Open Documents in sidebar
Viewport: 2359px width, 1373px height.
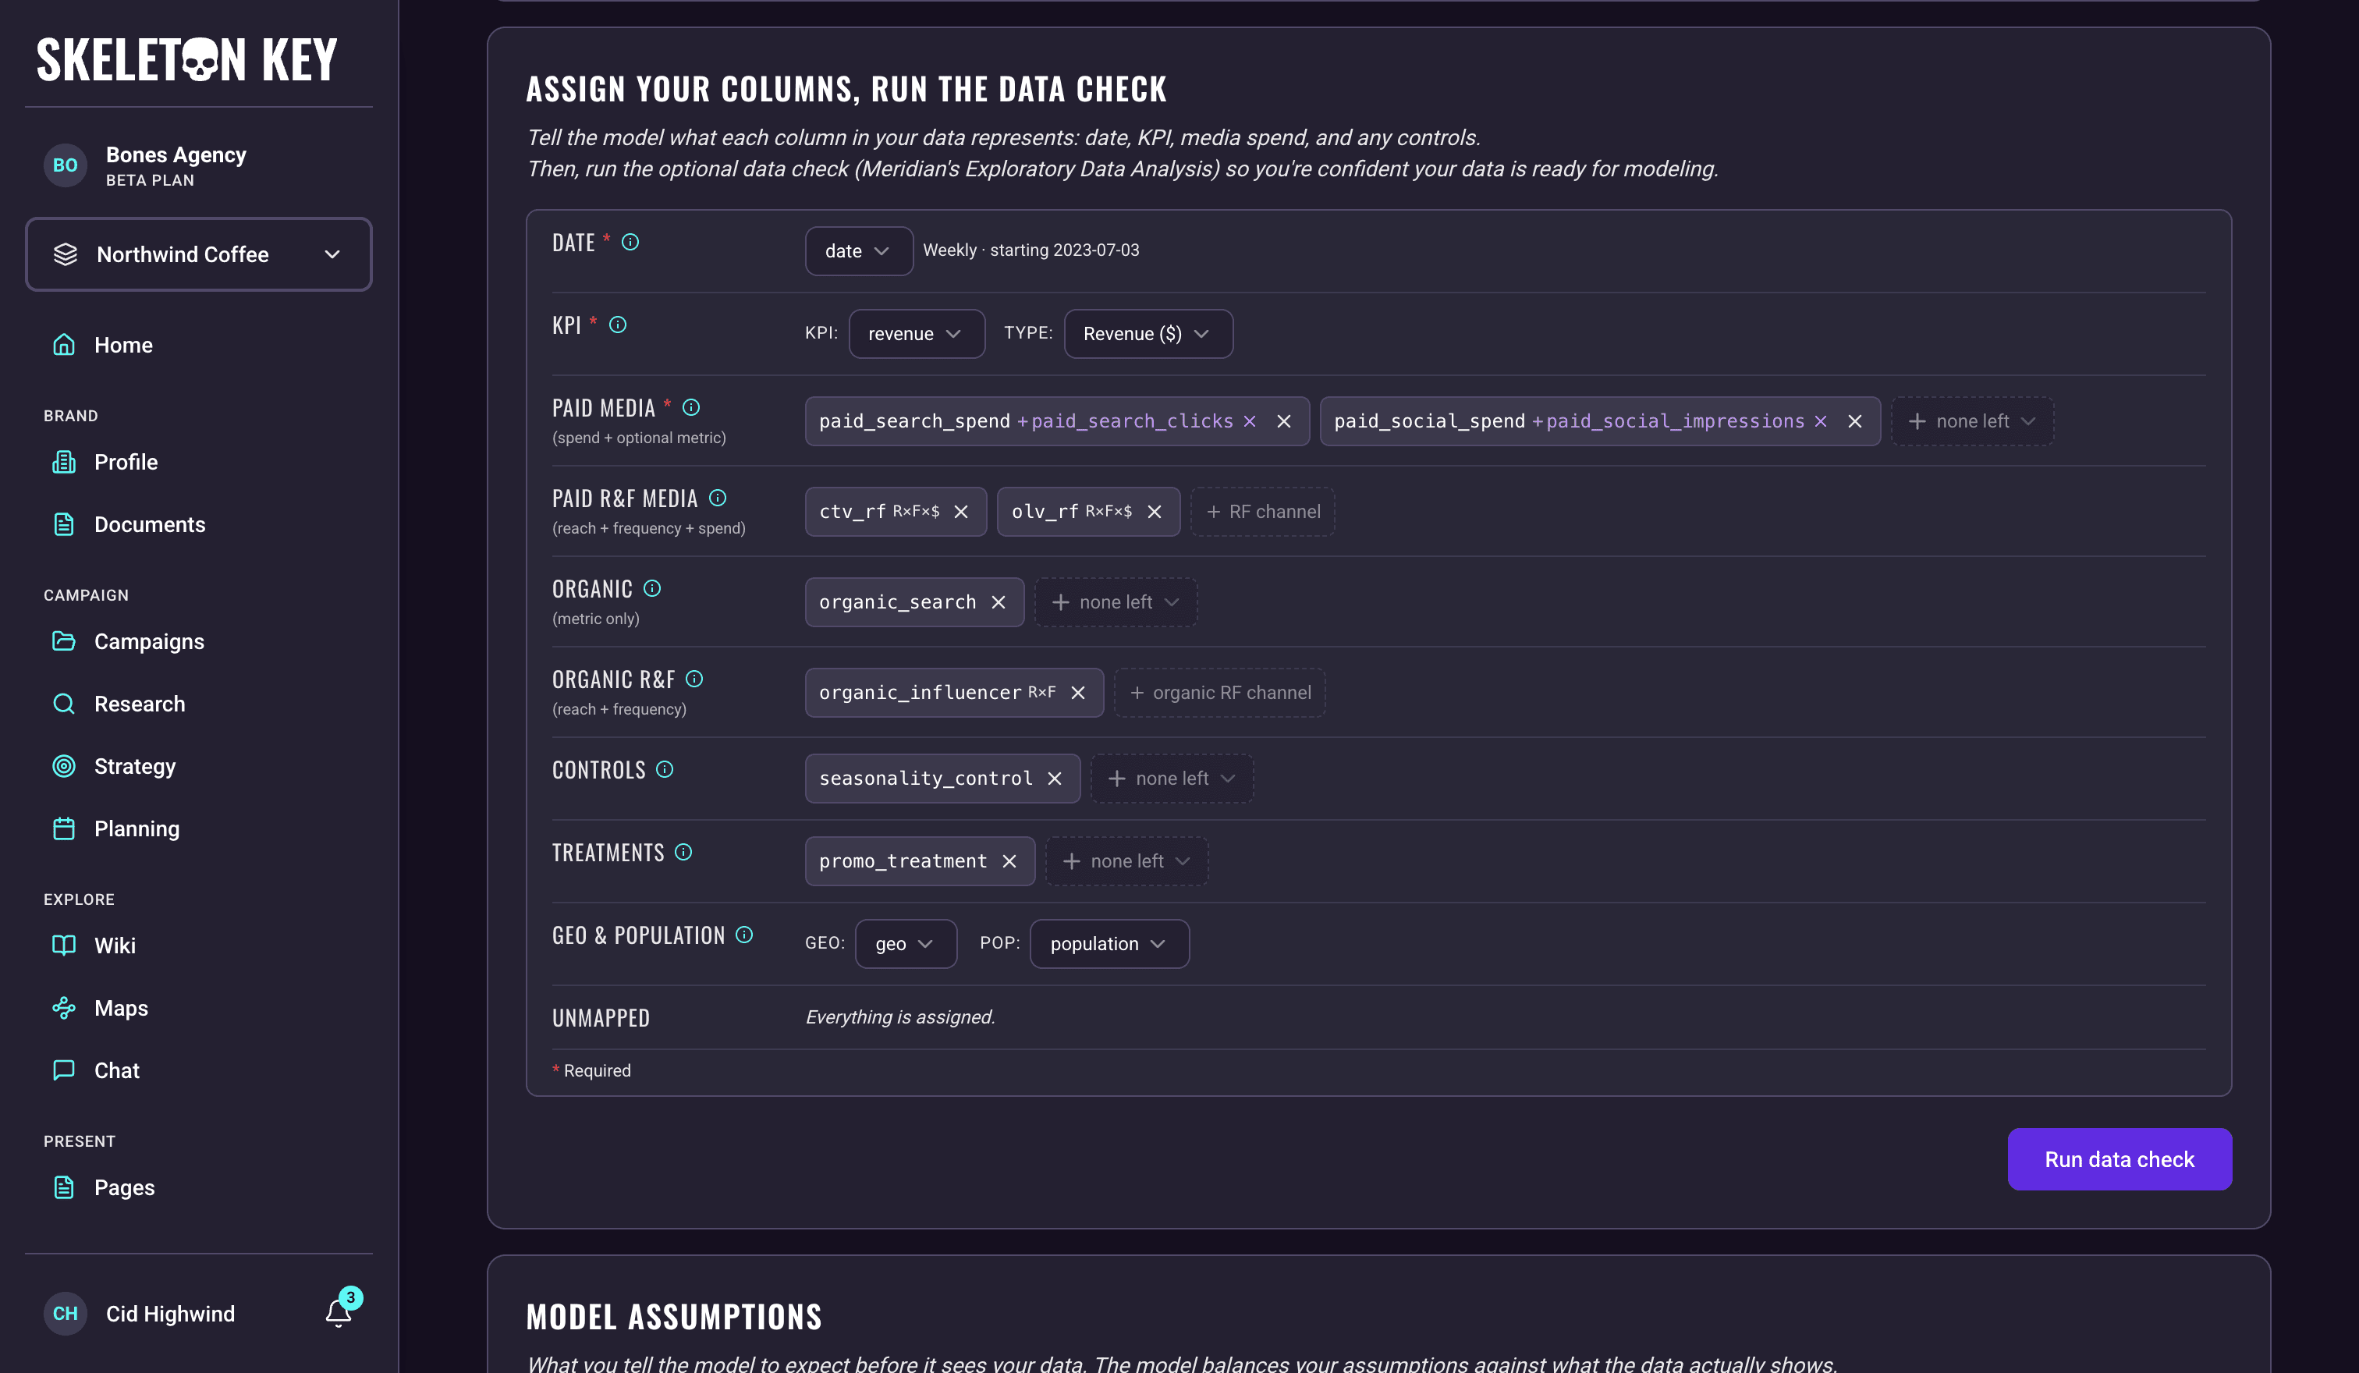coord(149,525)
